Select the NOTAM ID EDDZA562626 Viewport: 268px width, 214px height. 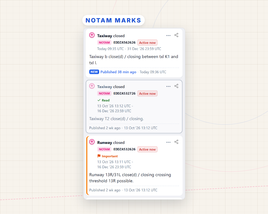(124, 43)
